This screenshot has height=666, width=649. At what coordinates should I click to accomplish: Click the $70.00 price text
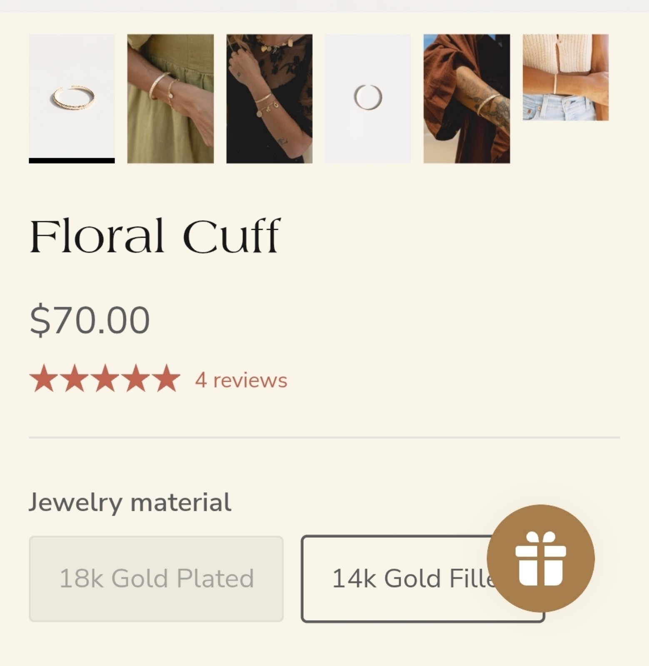90,320
